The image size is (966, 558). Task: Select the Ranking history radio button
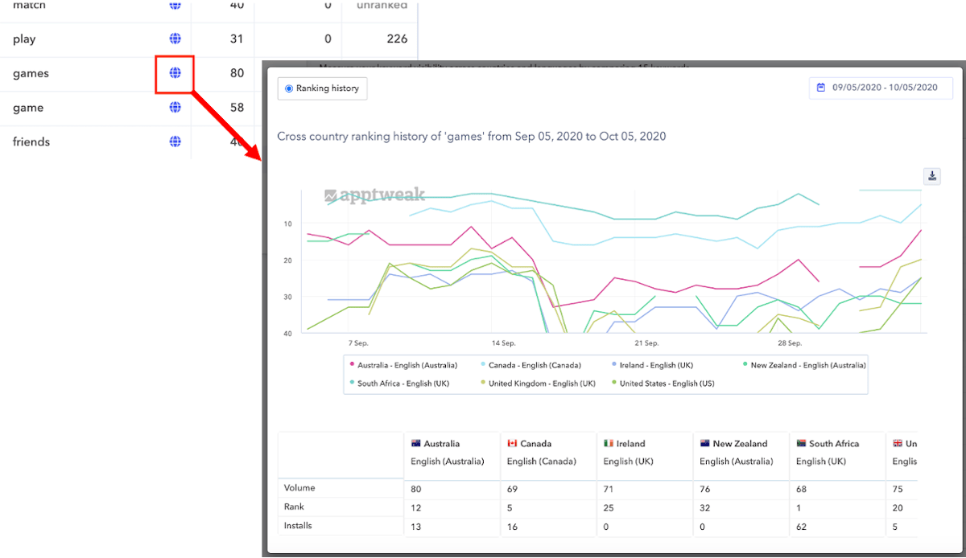[x=289, y=88]
